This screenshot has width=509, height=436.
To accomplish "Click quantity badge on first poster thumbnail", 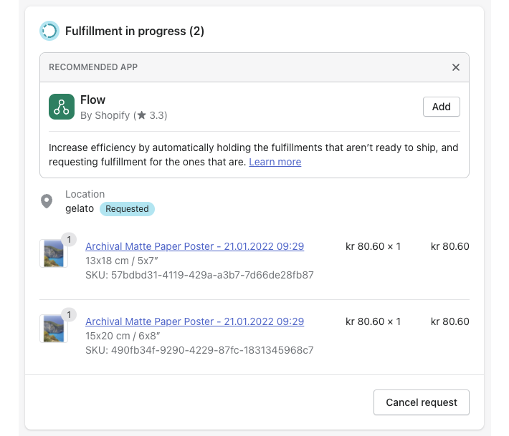I will 69,240.
